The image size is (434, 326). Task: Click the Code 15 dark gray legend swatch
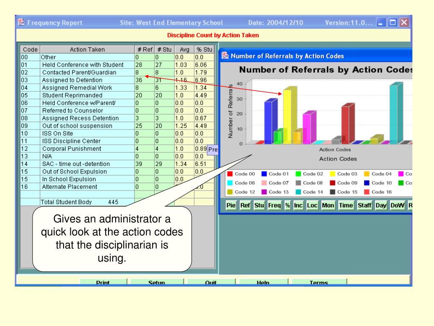(x=333, y=192)
